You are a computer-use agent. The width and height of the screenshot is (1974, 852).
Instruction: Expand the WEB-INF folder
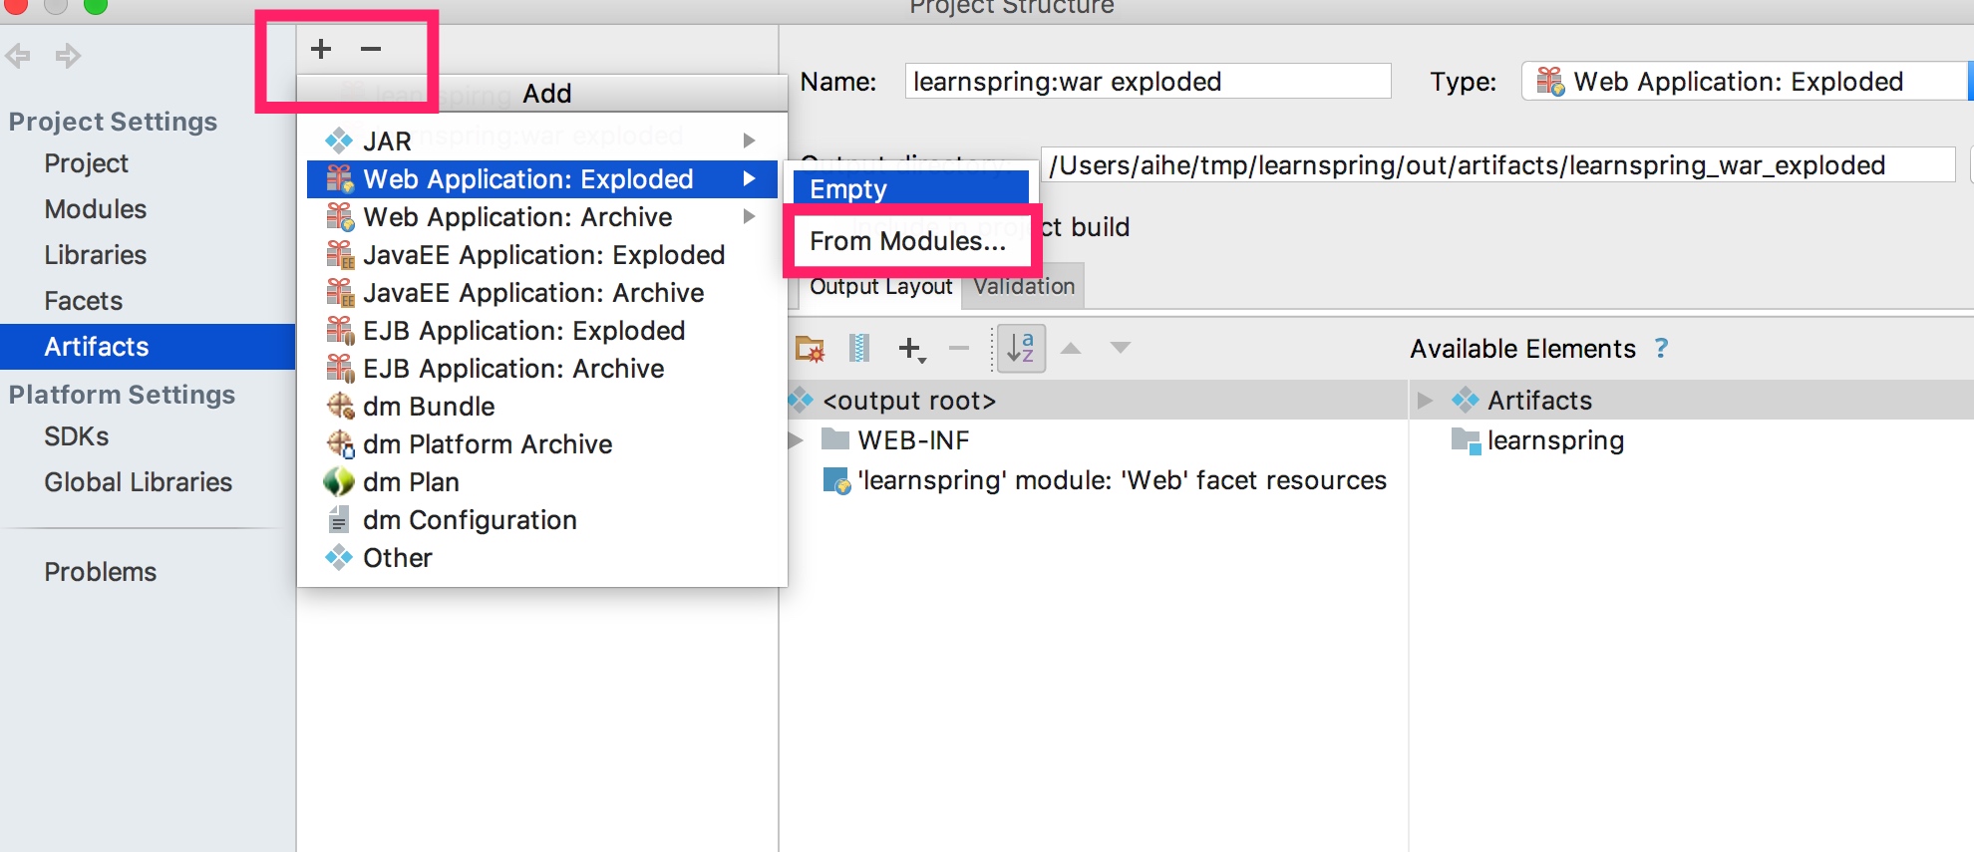(x=797, y=440)
